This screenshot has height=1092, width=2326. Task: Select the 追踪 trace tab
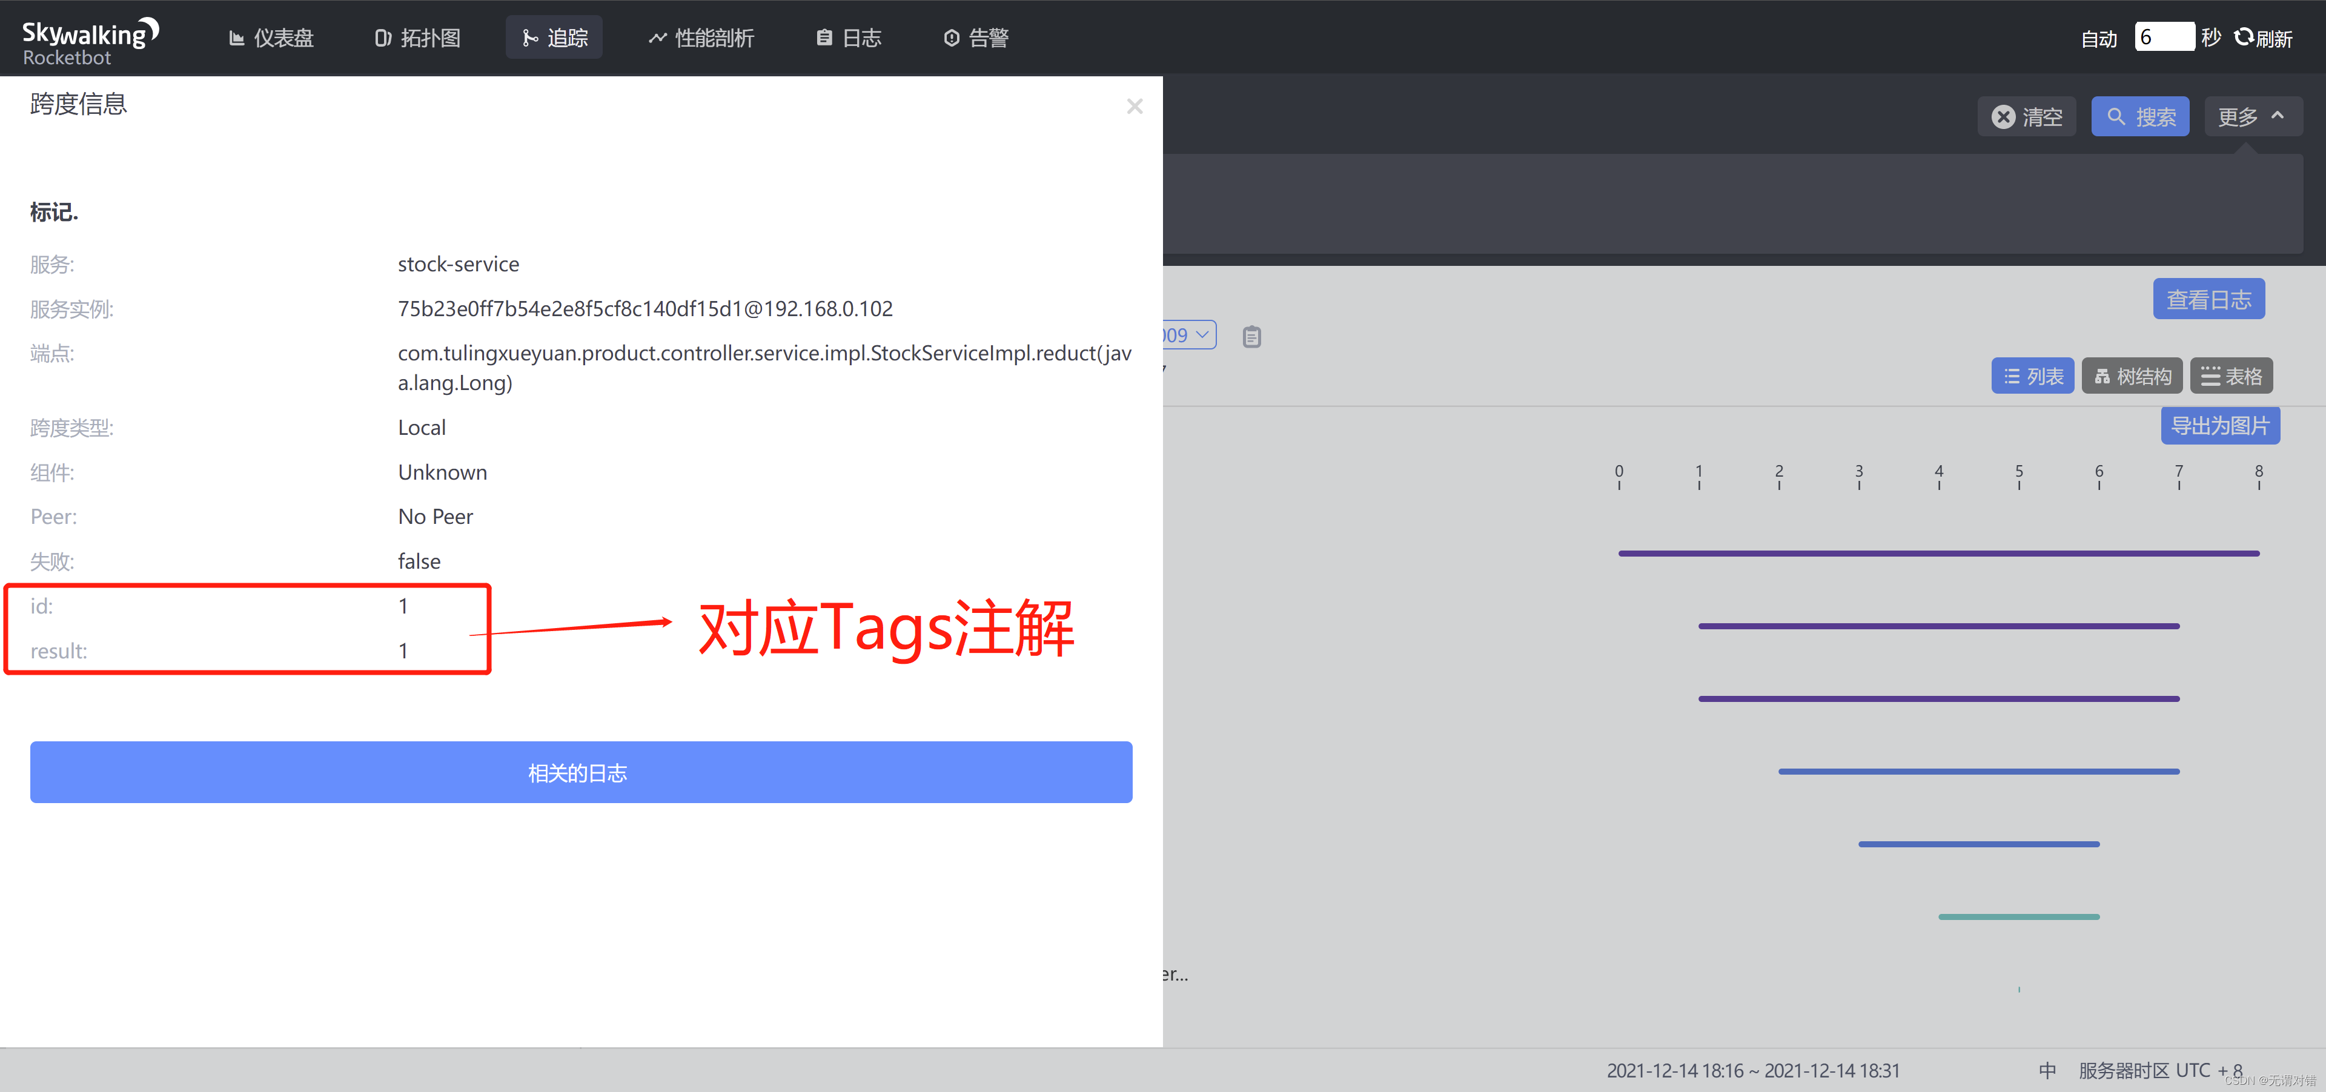[x=554, y=38]
